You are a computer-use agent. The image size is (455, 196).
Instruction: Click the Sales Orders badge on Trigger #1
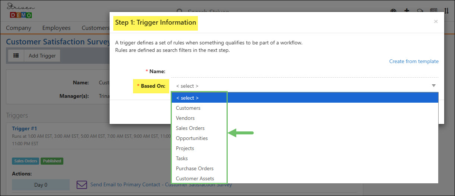(x=26, y=161)
